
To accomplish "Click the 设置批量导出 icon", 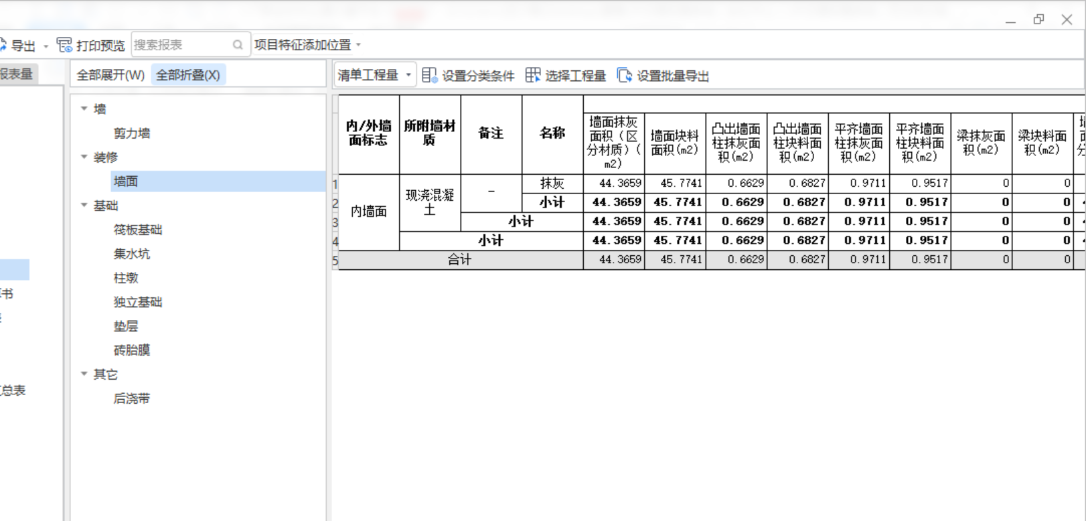I will point(624,75).
